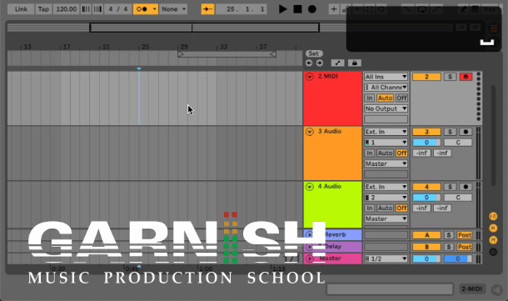Fold the 4 Audio track
Image resolution: width=508 pixels, height=301 pixels.
pyautogui.click(x=310, y=187)
